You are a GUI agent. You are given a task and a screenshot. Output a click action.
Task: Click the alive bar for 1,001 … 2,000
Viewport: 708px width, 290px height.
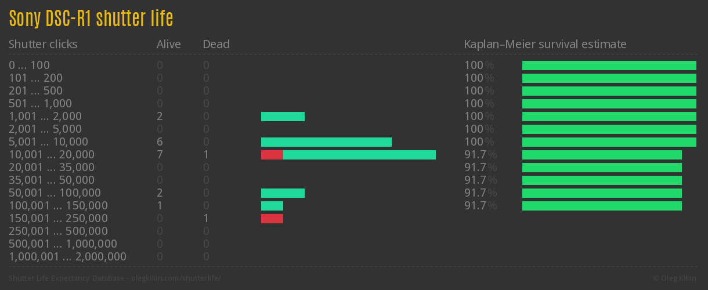coord(283,117)
